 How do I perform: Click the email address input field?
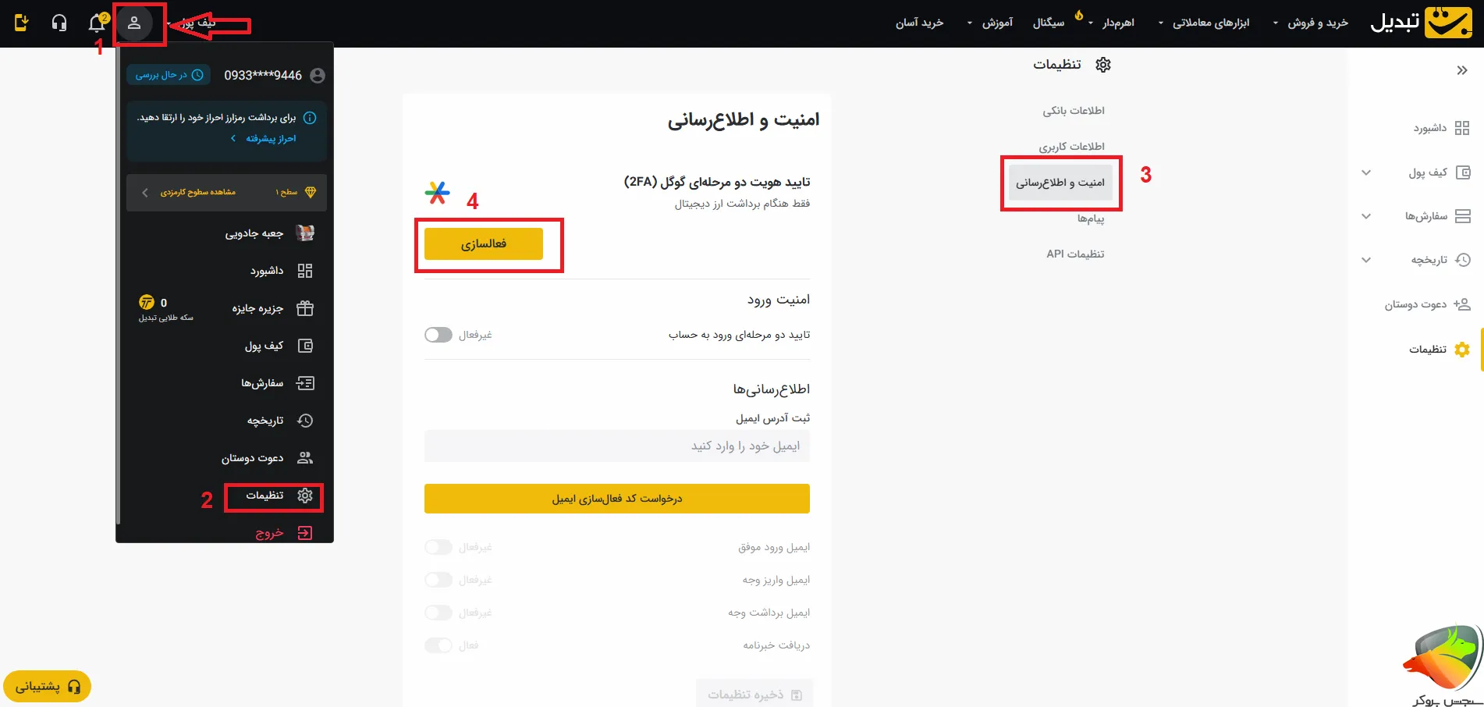coord(616,446)
